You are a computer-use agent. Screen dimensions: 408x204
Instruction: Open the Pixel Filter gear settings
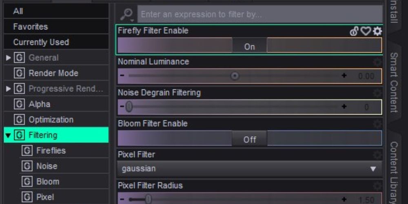click(377, 155)
